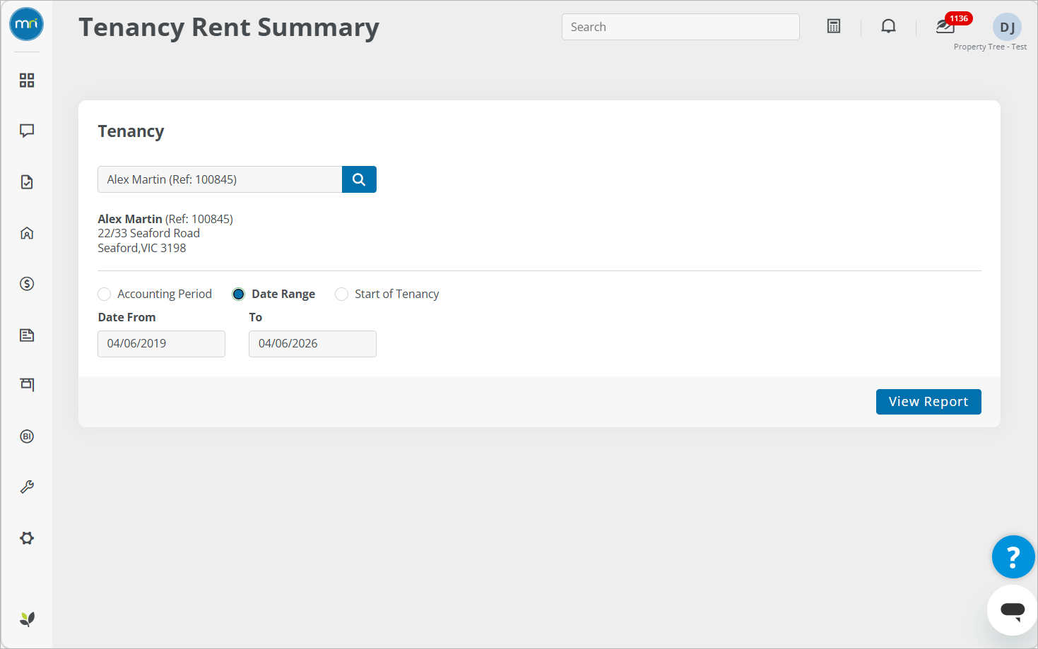Viewport: 1038px width, 649px height.
Task: Open the BI analytics icon in sidebar
Action: pos(27,436)
